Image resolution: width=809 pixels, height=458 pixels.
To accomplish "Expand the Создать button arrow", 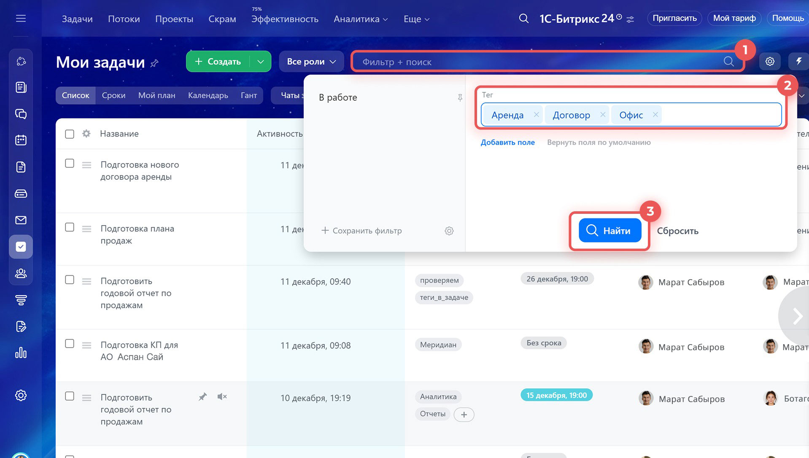I will [261, 62].
